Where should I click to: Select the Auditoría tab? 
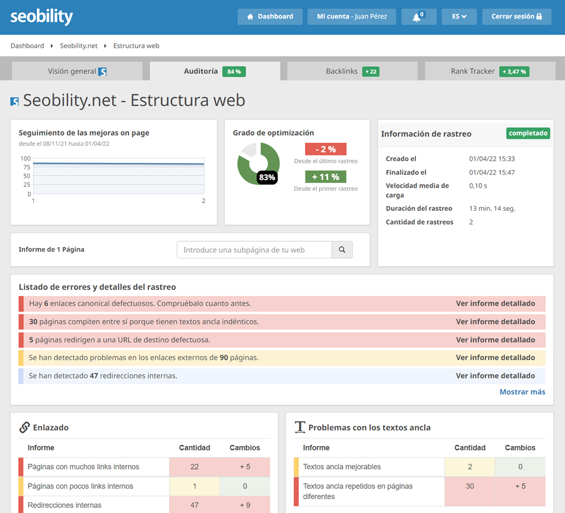215,71
